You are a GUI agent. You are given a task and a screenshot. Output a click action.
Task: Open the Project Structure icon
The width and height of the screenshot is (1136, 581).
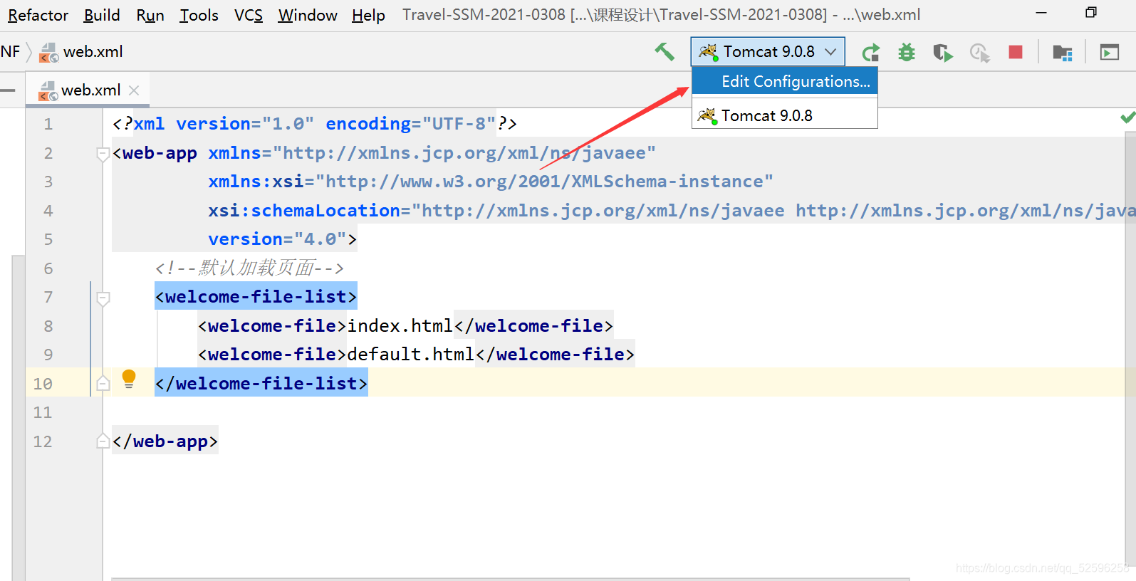pos(1063,53)
